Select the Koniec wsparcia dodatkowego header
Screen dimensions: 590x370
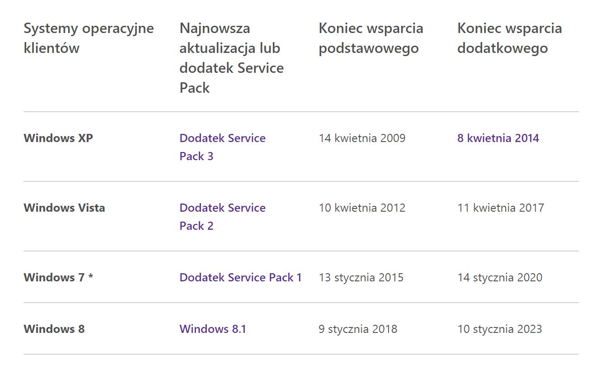510,38
